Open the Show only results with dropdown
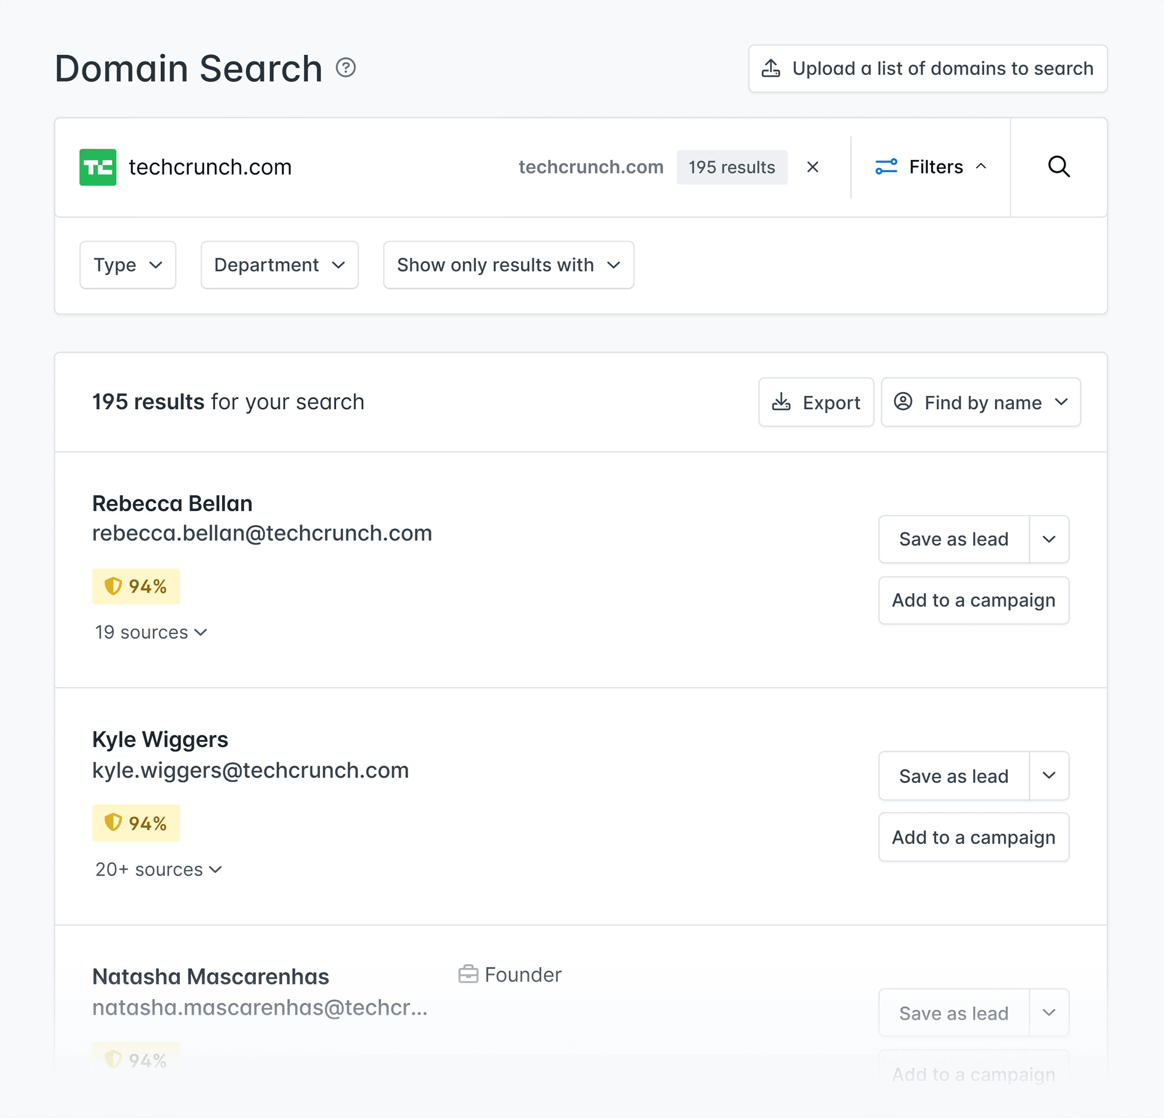 tap(508, 265)
